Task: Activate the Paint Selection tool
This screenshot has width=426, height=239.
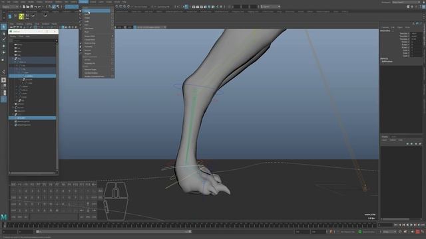Action: pyautogui.click(x=3, y=40)
